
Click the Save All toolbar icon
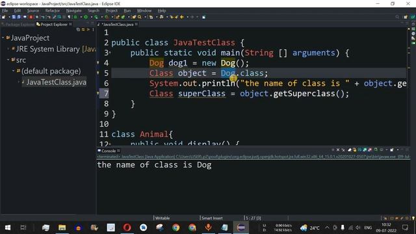(x=19, y=17)
